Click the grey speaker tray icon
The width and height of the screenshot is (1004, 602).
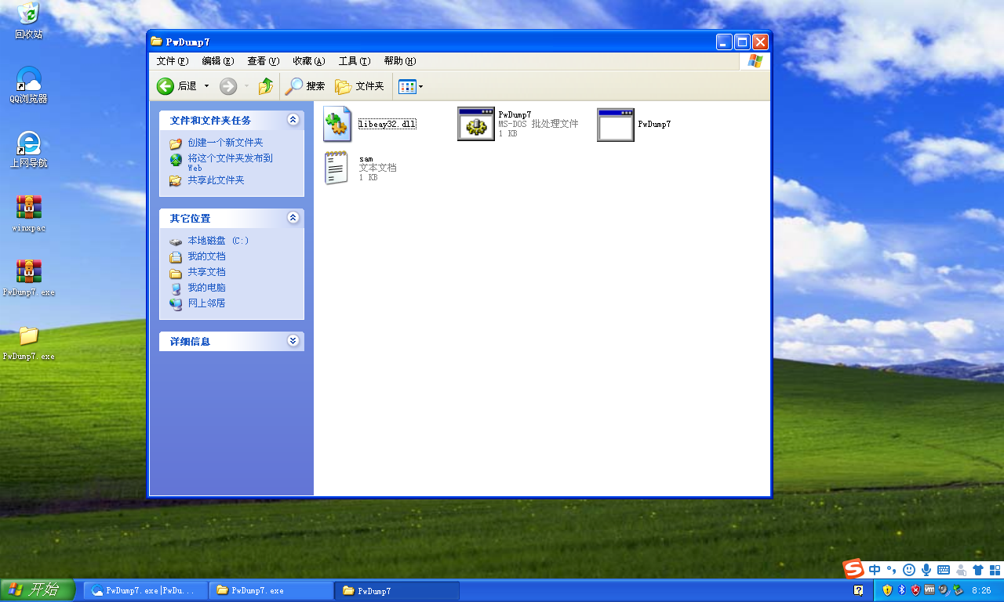click(944, 590)
